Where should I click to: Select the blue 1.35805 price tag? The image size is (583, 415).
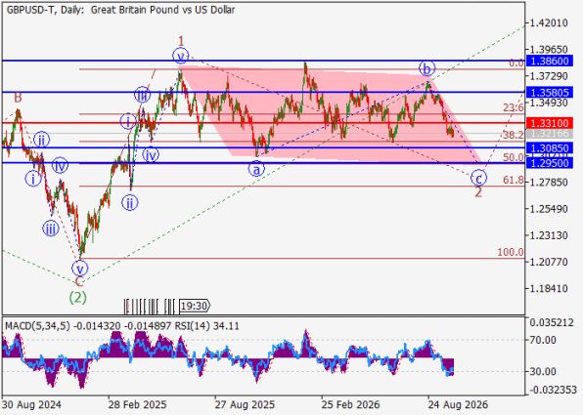click(549, 93)
